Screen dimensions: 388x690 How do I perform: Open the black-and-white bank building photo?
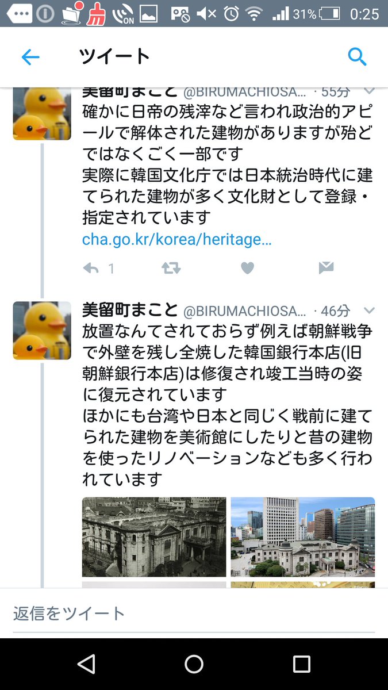click(154, 537)
